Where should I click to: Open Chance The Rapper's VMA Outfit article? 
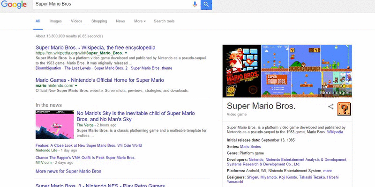(85, 158)
